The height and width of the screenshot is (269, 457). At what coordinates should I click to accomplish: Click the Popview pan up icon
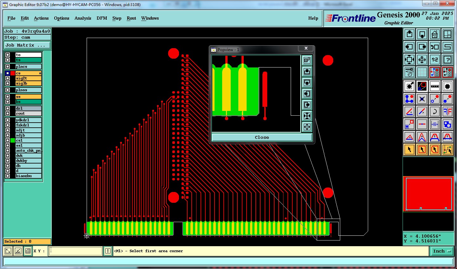[x=307, y=72]
